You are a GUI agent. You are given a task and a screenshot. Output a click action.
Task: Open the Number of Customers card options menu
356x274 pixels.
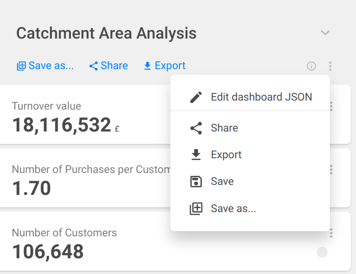pos(331,233)
